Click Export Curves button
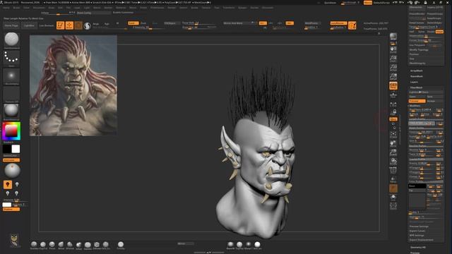This screenshot has height=254, width=452. coord(417,231)
